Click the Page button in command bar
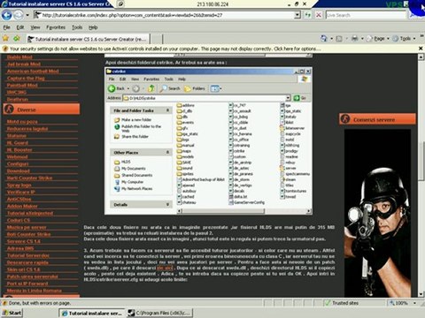This screenshot has width=425, height=318. coord(376,39)
